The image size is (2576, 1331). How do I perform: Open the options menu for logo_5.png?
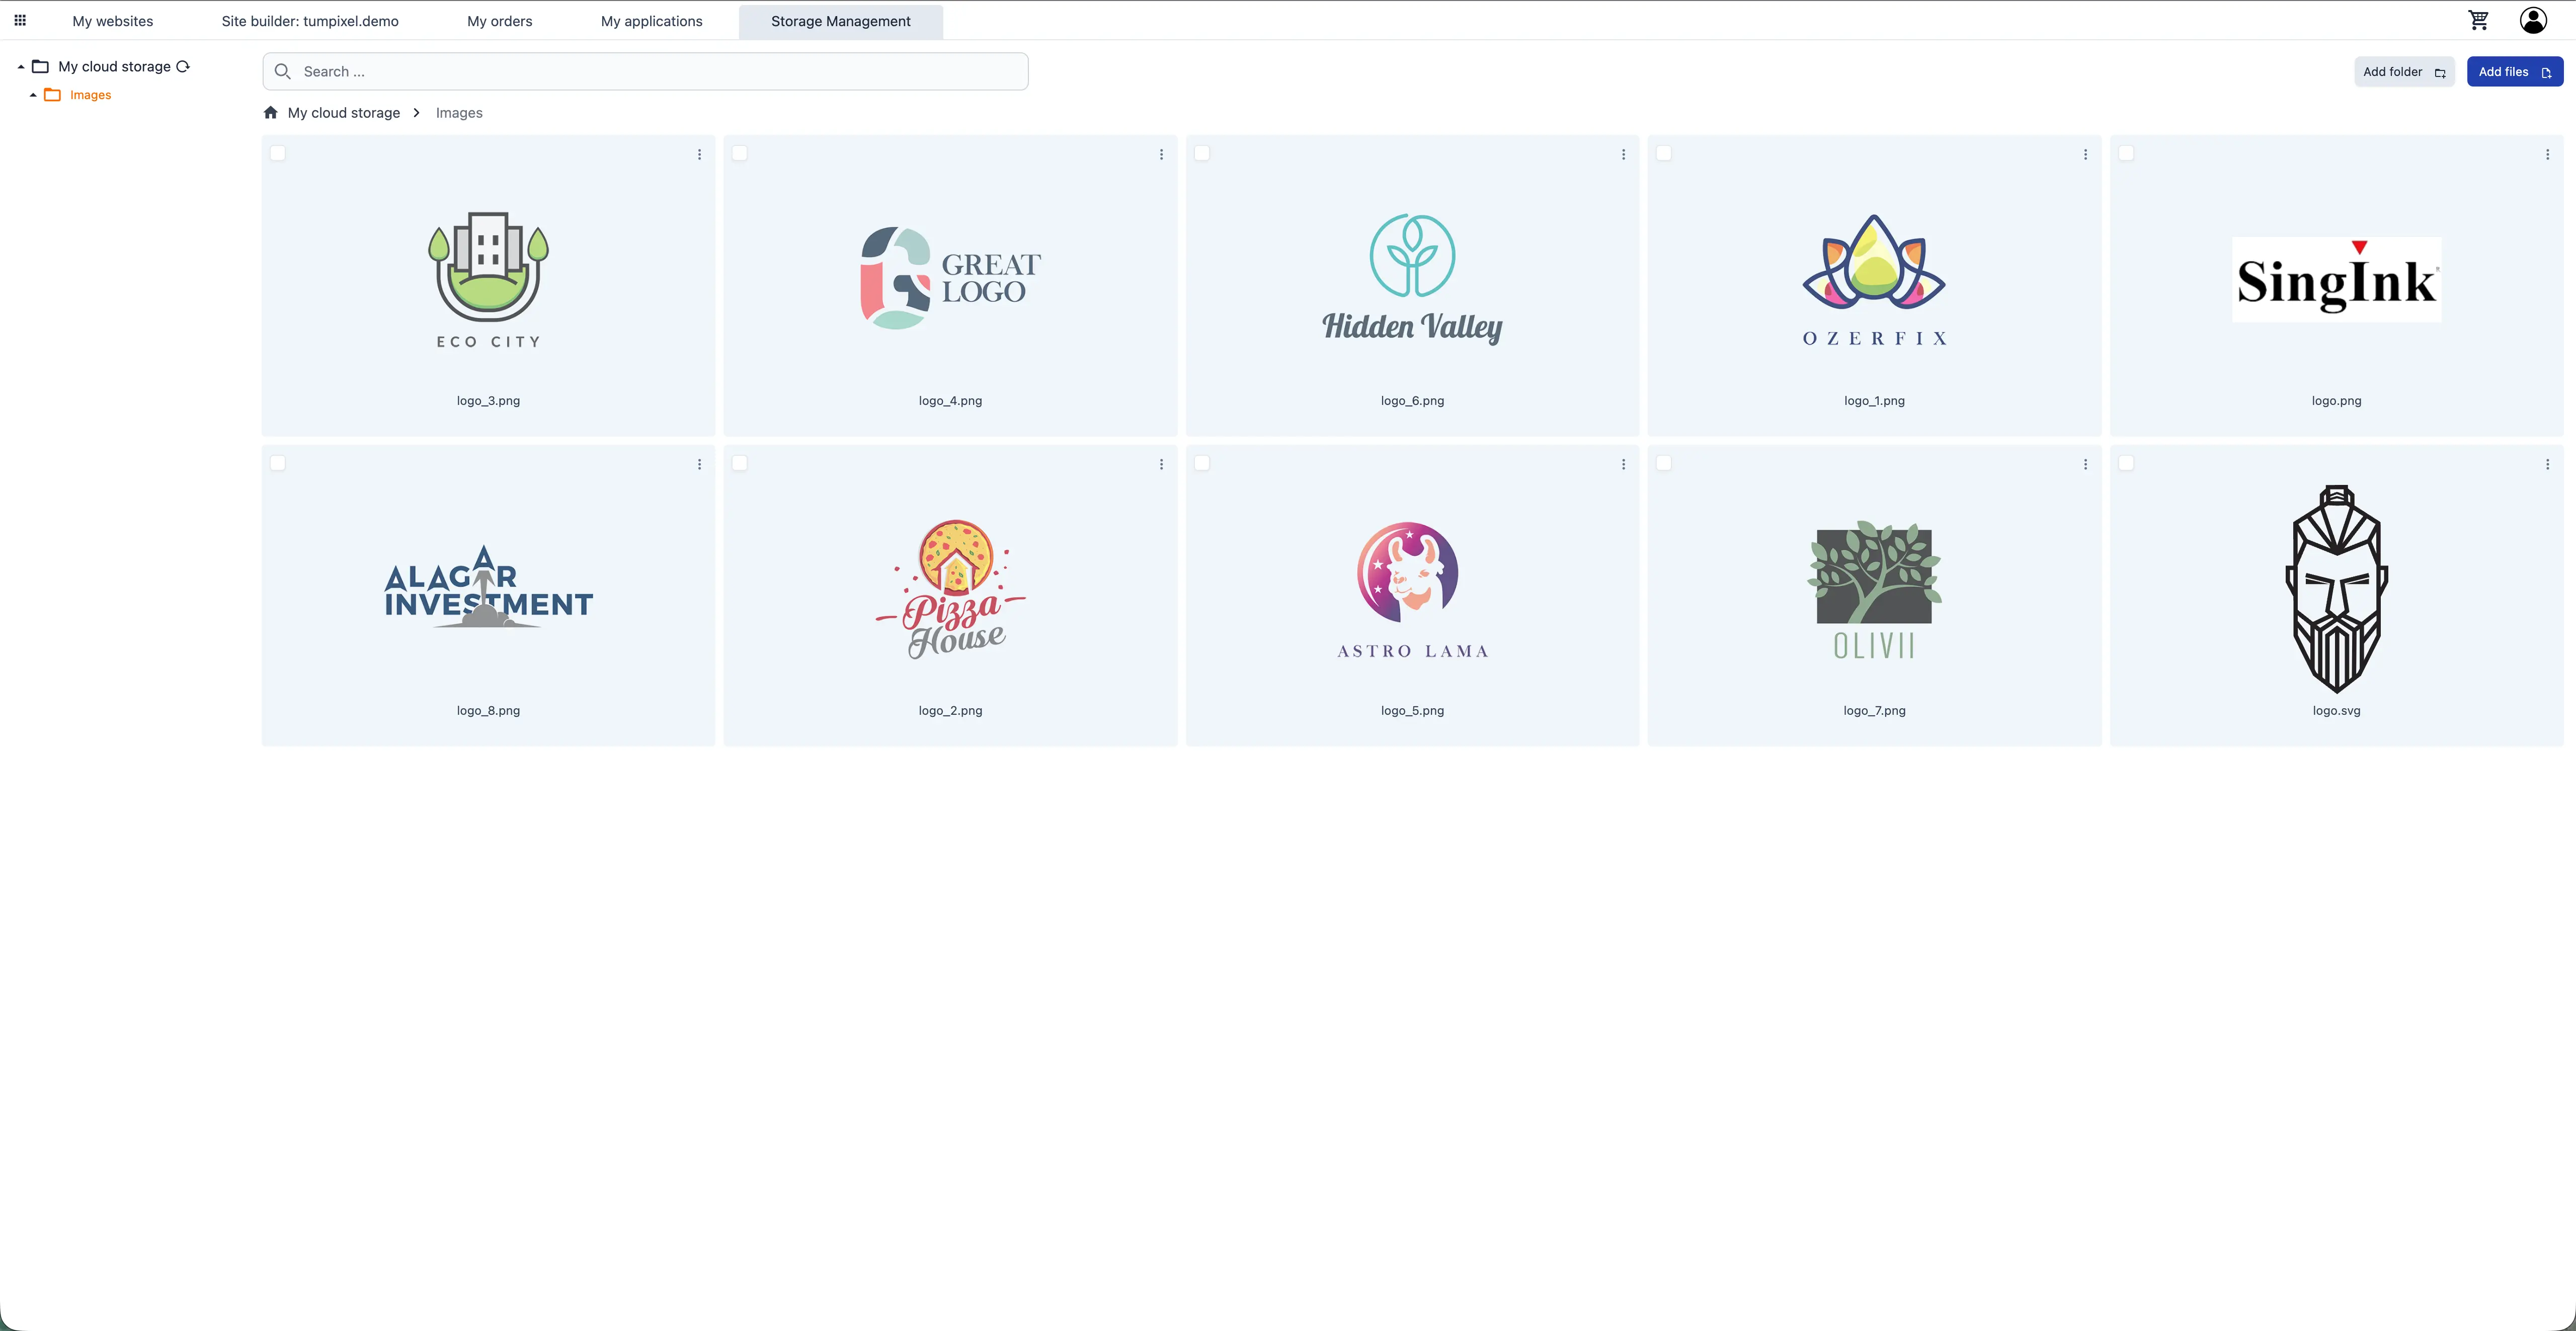tap(1623, 464)
